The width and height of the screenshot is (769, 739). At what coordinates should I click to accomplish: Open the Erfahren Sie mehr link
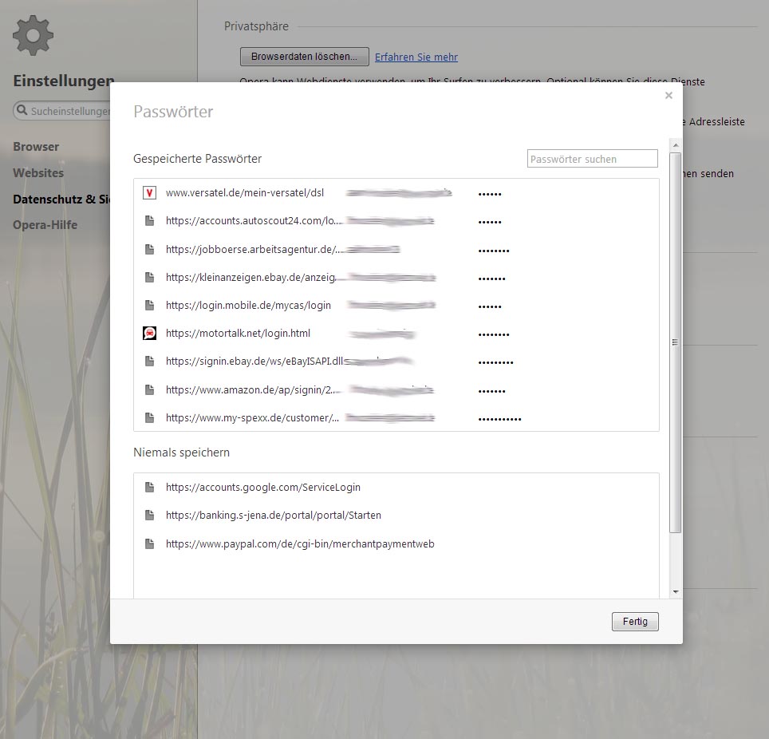(x=416, y=57)
